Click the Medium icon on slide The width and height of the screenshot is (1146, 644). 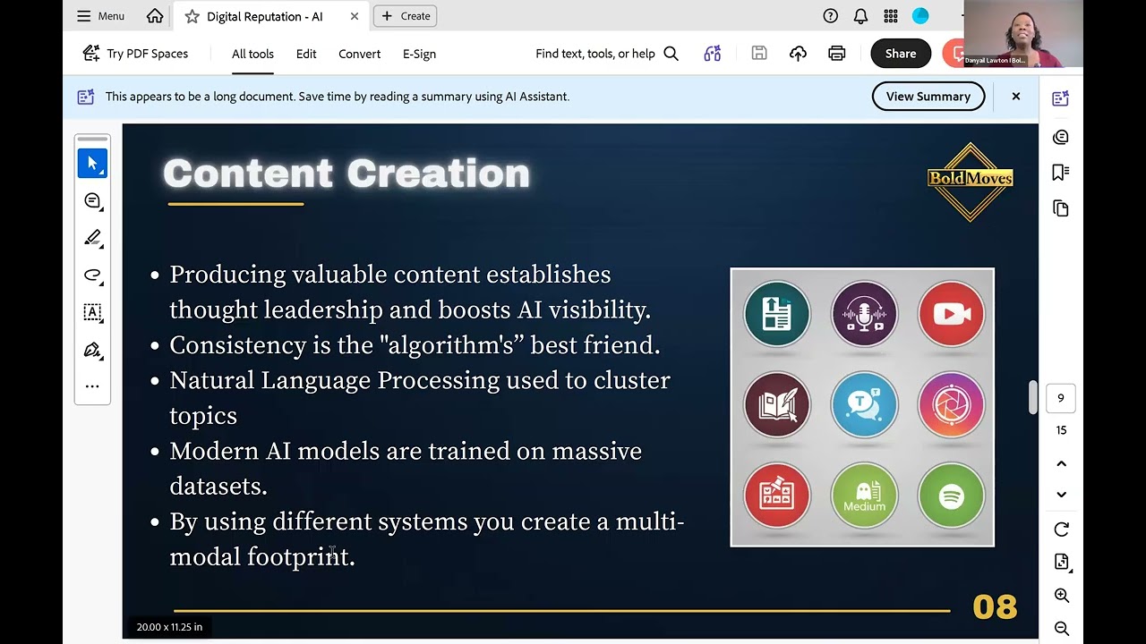click(x=864, y=496)
